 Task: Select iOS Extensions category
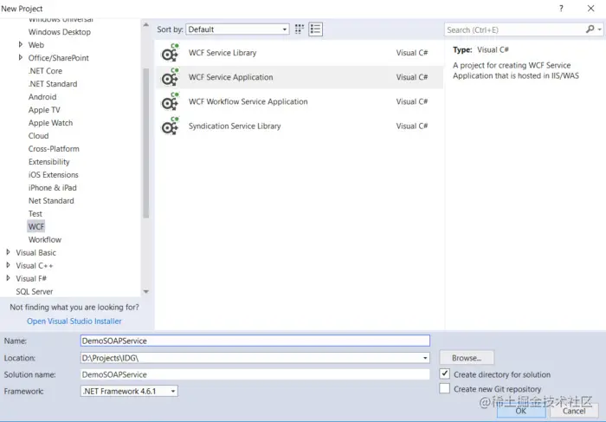[54, 175]
